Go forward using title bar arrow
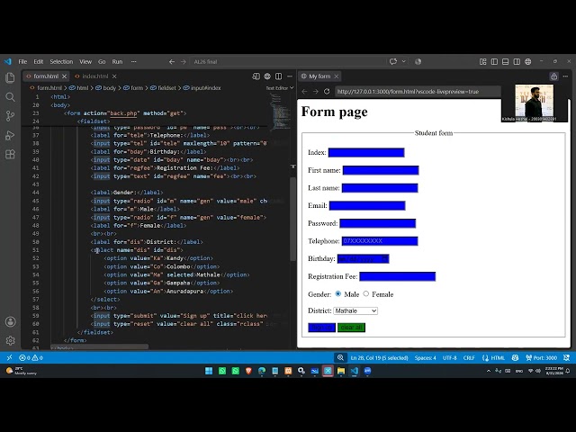This screenshot has height=432, width=576. (184, 62)
